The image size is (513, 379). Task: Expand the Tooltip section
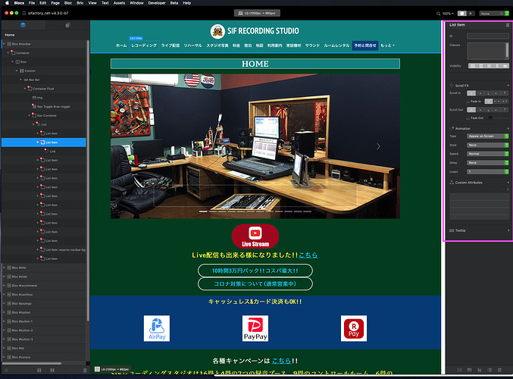[x=508, y=230]
